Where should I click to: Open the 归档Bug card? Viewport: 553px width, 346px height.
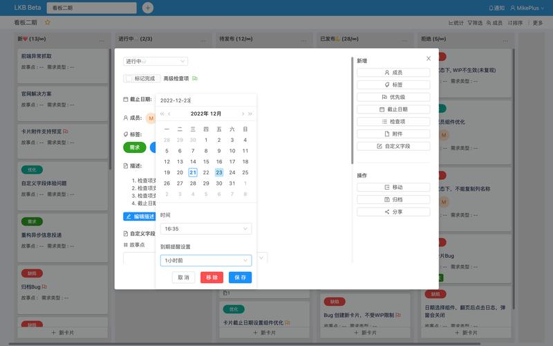pyautogui.click(x=63, y=290)
